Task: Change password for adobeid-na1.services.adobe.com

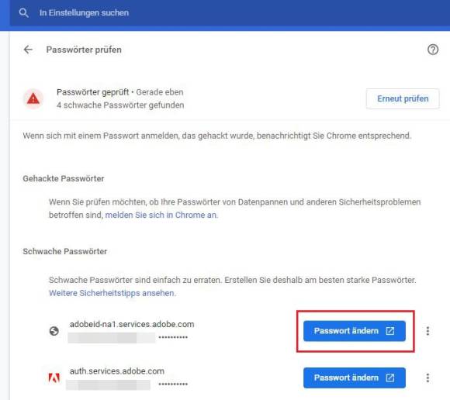Action: 355,331
